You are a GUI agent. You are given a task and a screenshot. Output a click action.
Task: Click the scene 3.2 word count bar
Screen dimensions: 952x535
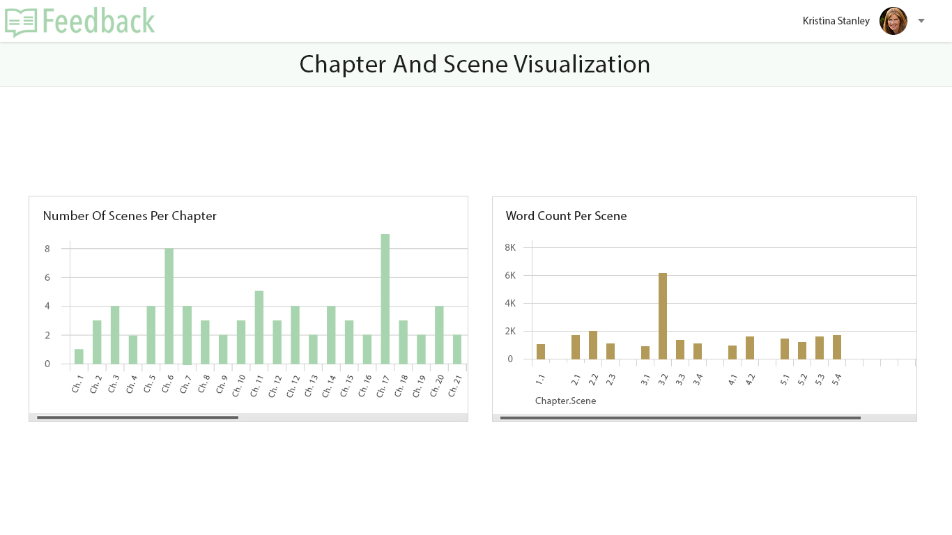663,316
